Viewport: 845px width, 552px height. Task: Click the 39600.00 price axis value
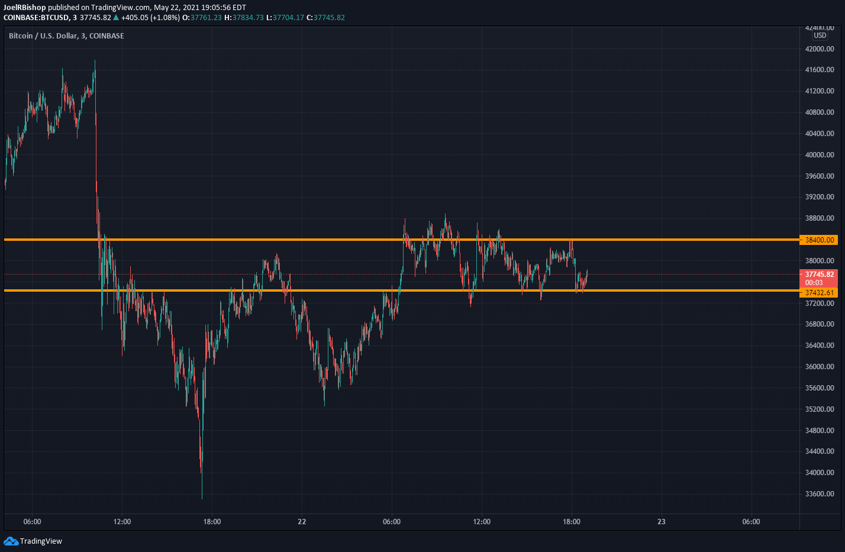[x=820, y=176]
